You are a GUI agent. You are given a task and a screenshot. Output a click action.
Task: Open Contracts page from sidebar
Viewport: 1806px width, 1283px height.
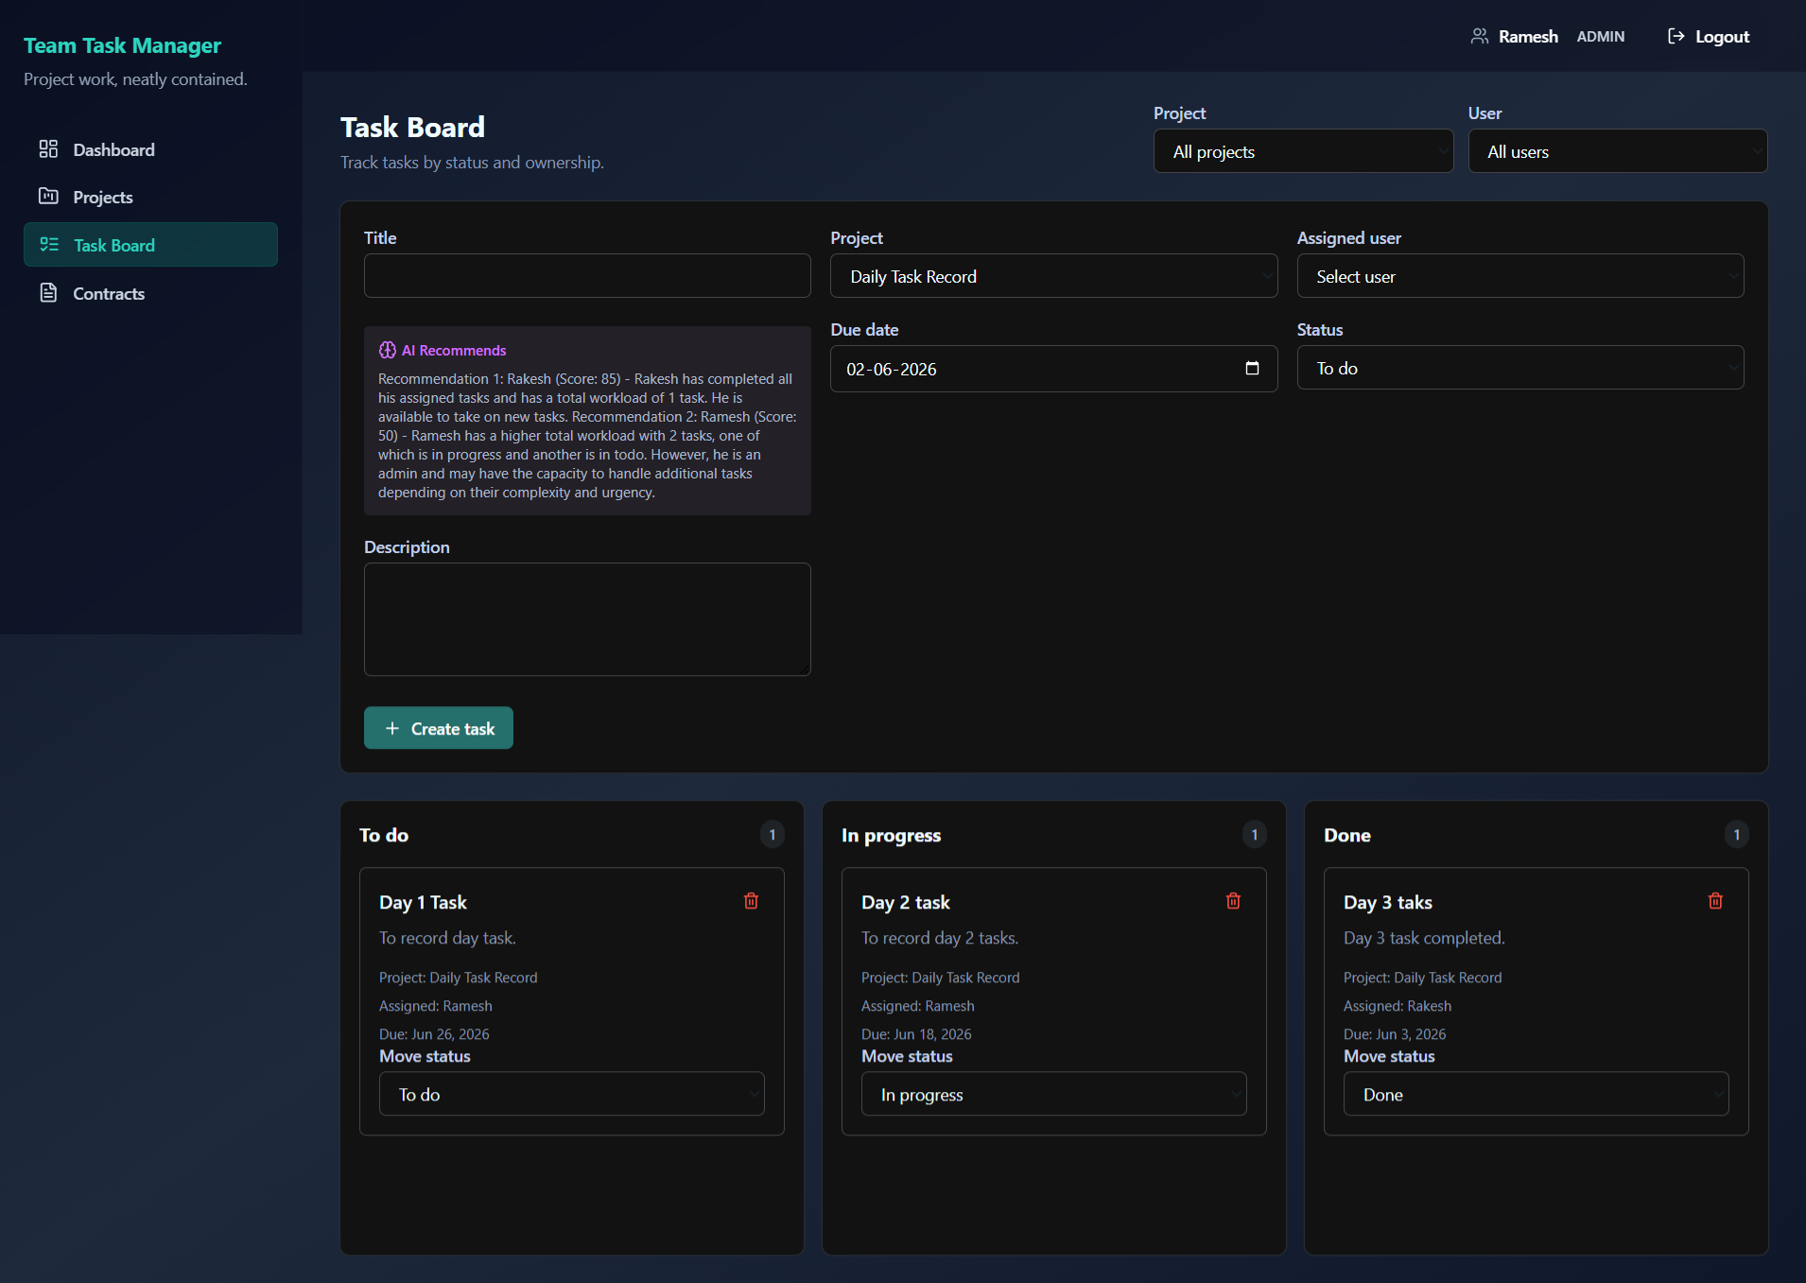click(150, 293)
